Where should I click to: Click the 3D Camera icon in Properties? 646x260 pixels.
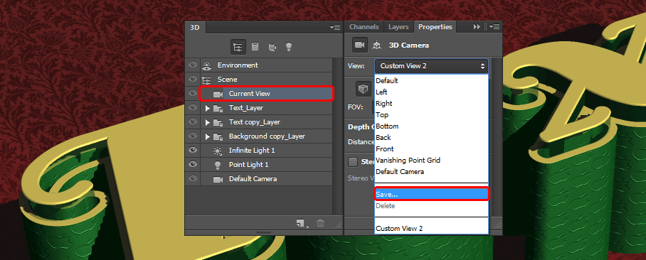360,45
